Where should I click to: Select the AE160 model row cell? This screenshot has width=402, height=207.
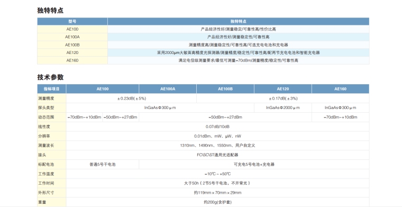pos(72,60)
